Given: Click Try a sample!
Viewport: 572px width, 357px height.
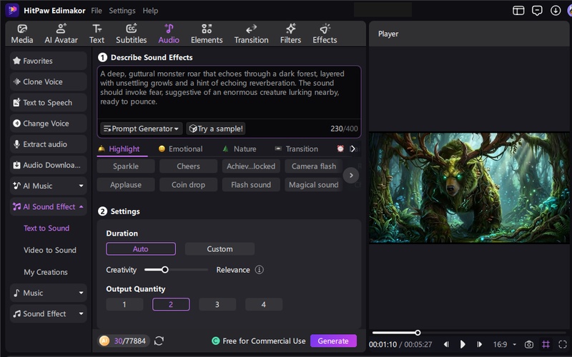Looking at the screenshot, I should pyautogui.click(x=216, y=129).
